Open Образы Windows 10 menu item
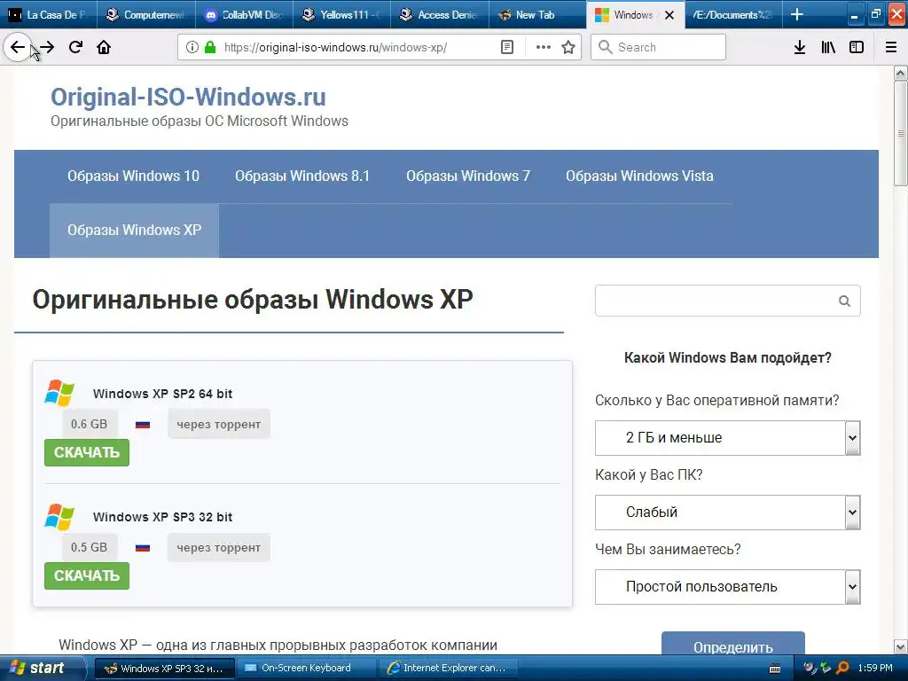The height and width of the screenshot is (681, 908). pos(133,176)
